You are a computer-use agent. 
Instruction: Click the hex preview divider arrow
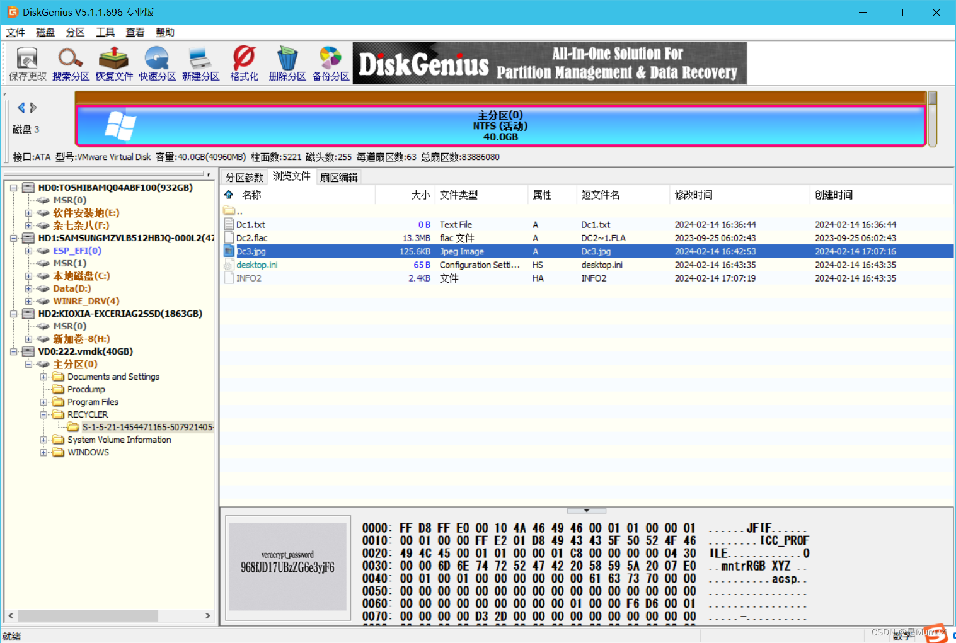[x=586, y=510]
